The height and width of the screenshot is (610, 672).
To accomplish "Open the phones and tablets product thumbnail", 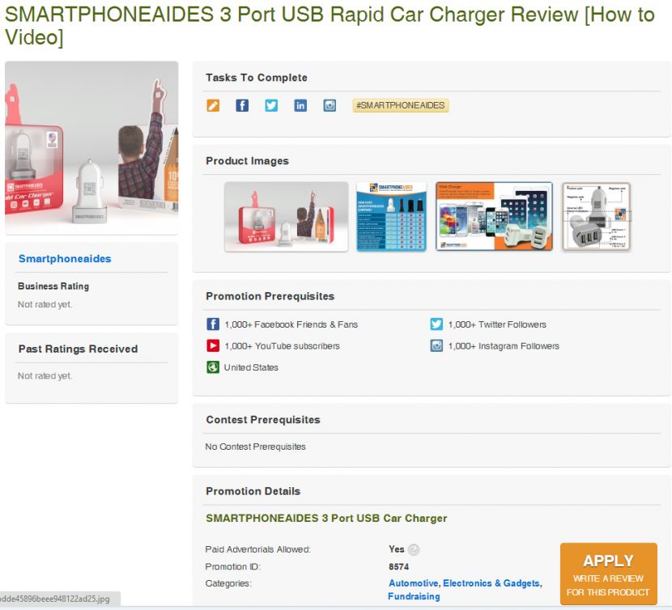I will tap(494, 216).
